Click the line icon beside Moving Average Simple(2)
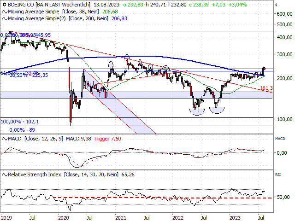Viewport: 295px width, 221px height. [x=5, y=19]
